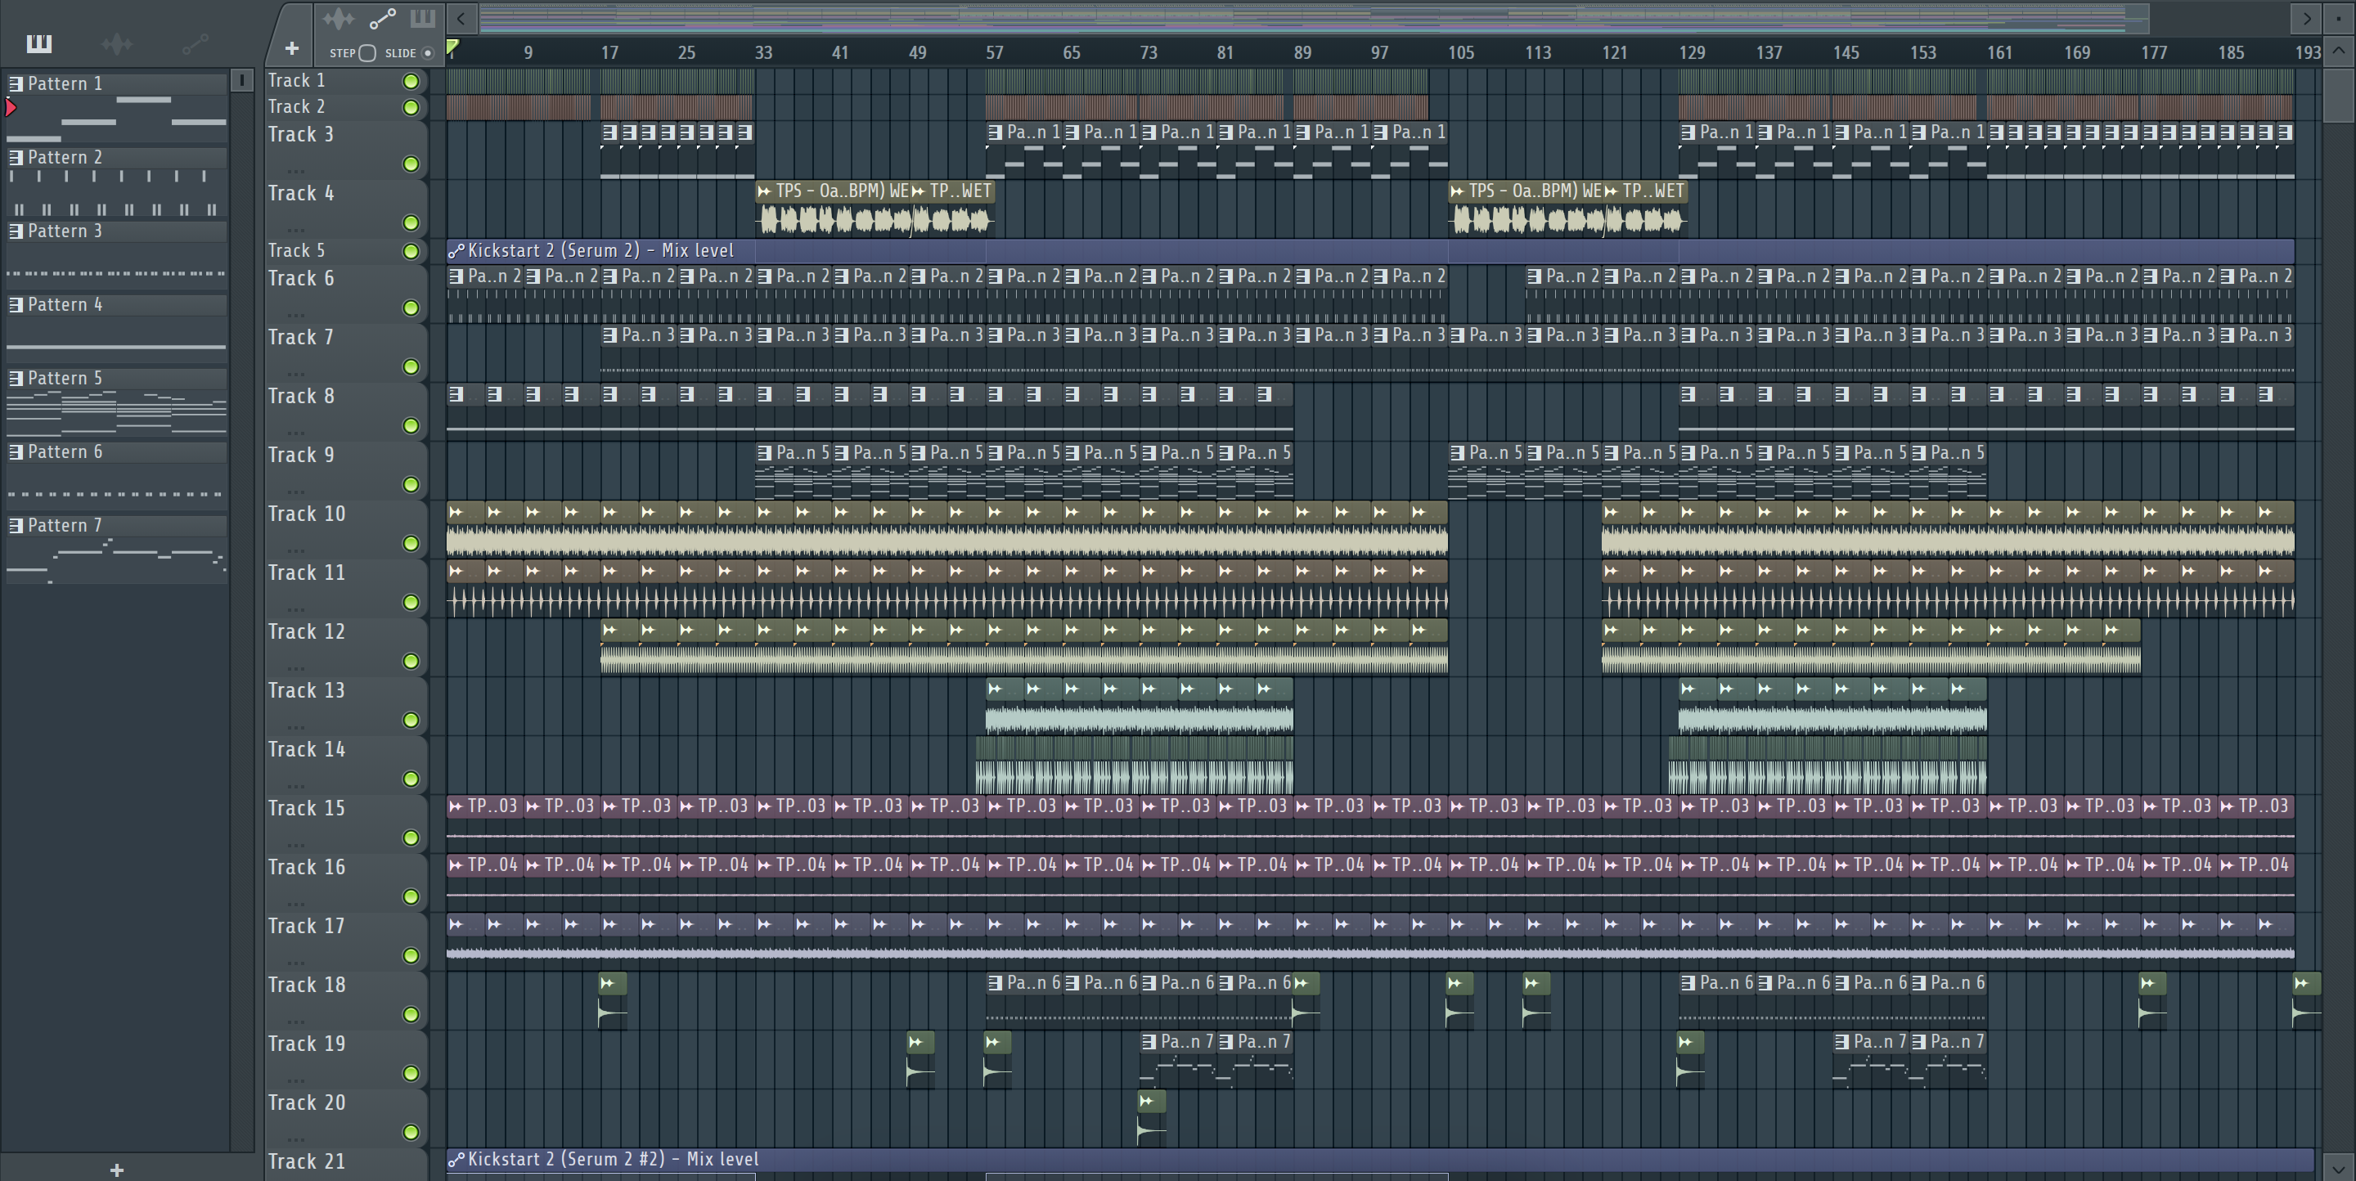The width and height of the screenshot is (2356, 1181).
Task: Toggle the SLIDE radio option
Action: click(x=427, y=53)
